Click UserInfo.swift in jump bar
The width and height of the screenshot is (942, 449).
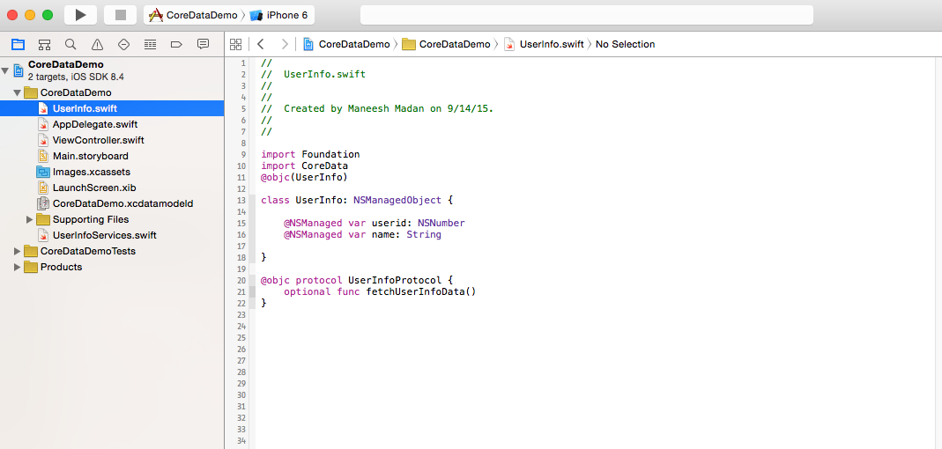tap(544, 44)
